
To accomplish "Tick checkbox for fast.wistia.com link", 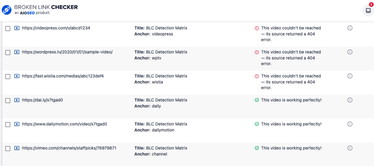I will (8, 77).
